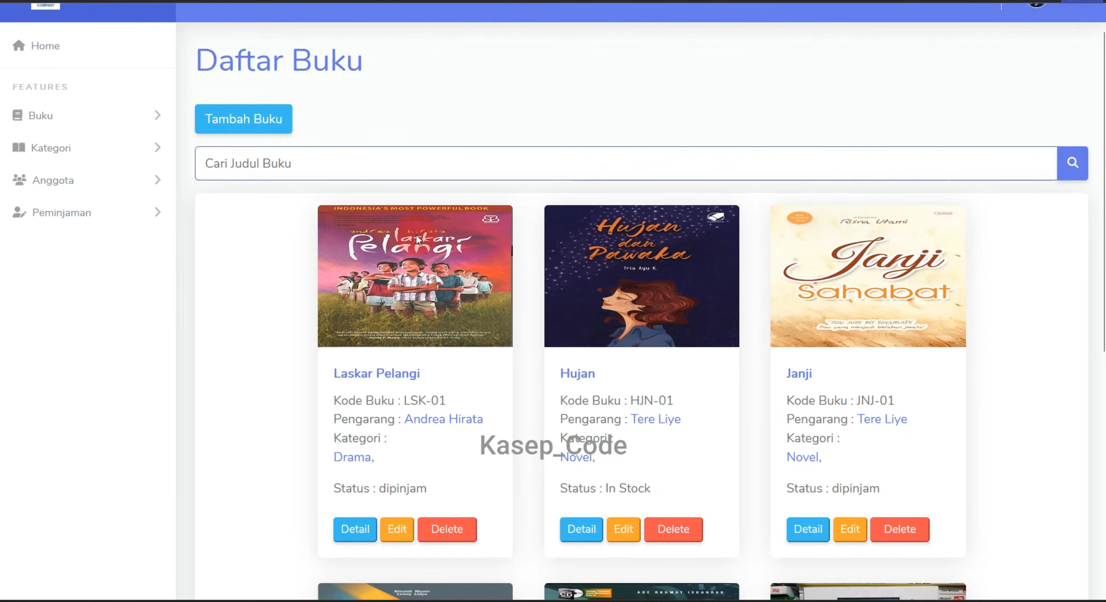The width and height of the screenshot is (1106, 602).
Task: Click the Home house icon
Action: (19, 45)
